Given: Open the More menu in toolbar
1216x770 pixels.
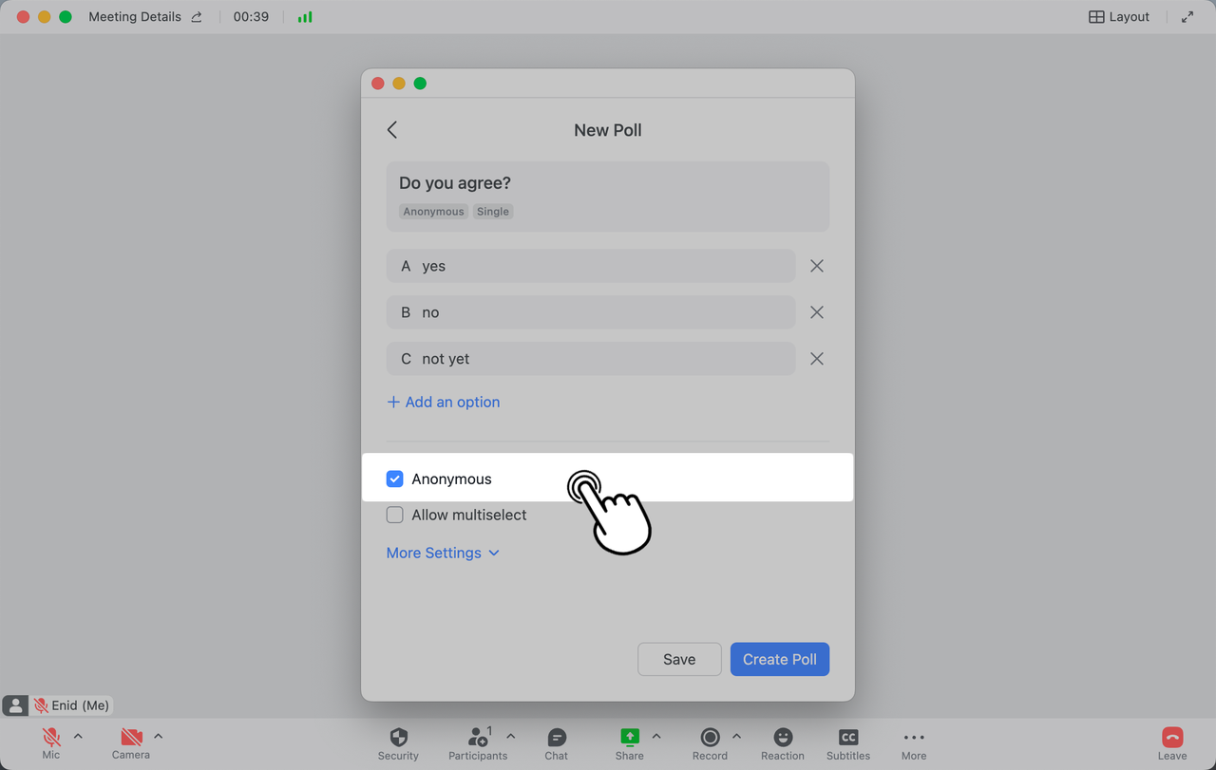Looking at the screenshot, I should (x=914, y=738).
